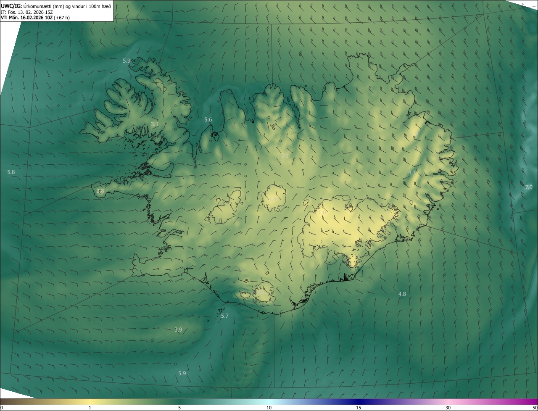The height and width of the screenshot is (411, 538).
Task: Click the 1.4 value inside Hofsjökull glacier
Action: pyautogui.click(x=272, y=198)
